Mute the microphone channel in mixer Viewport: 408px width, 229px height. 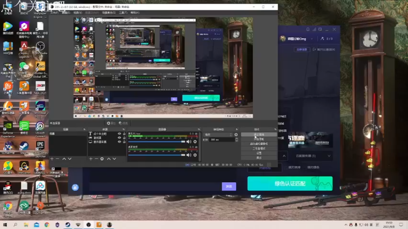(x=189, y=141)
